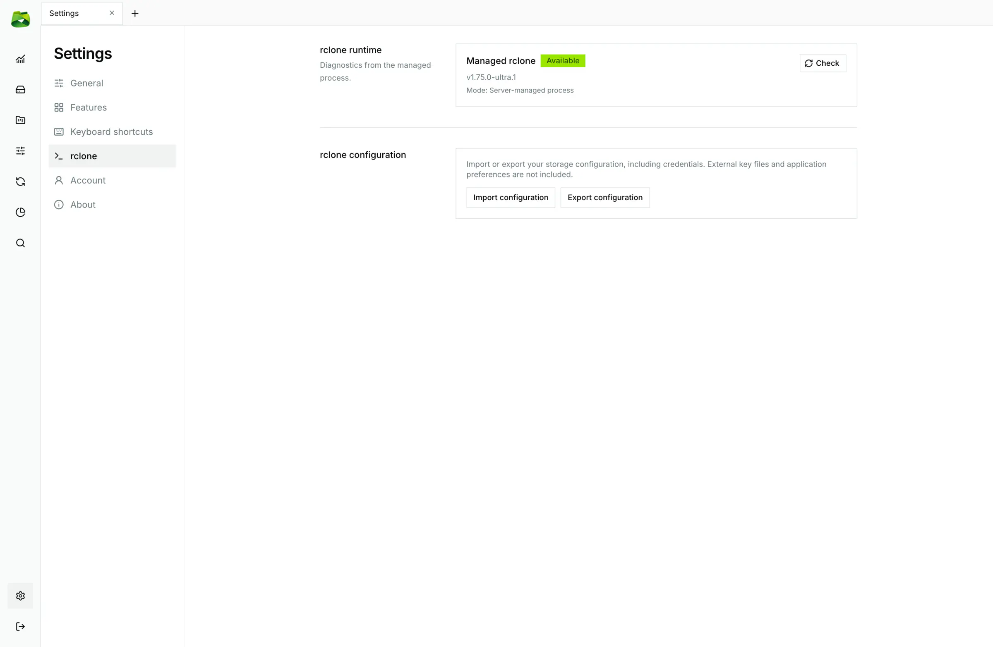Click 'Mode: Server-managed process' text
The image size is (993, 647).
(519, 90)
